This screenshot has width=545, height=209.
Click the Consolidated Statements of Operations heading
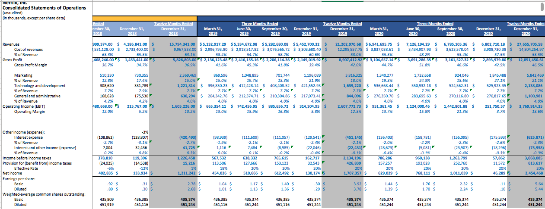coord(38,8)
